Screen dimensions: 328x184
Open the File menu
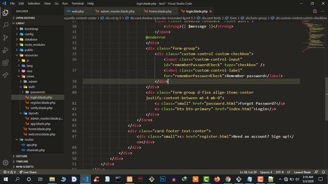click(x=12, y=4)
